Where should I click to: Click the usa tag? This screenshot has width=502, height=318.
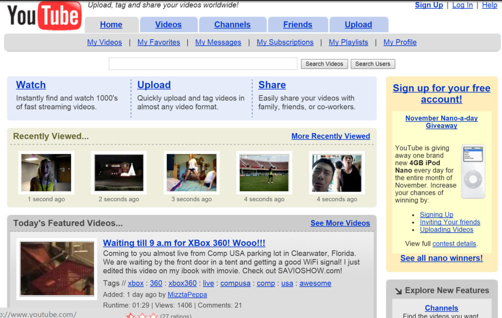287,283
